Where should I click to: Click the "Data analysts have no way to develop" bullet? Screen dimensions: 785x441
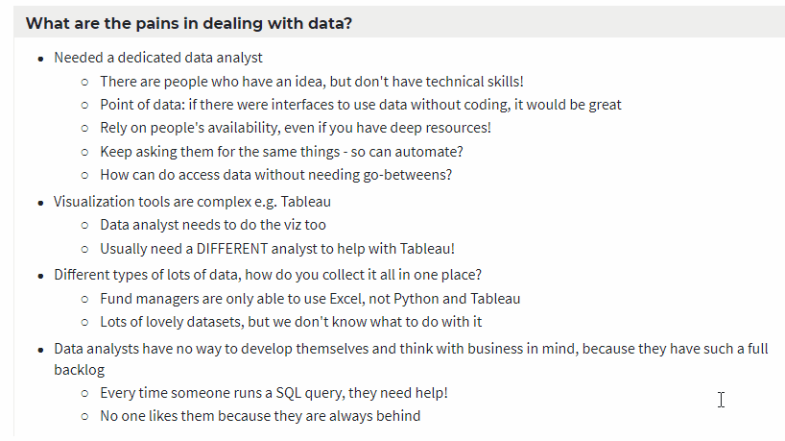click(410, 349)
